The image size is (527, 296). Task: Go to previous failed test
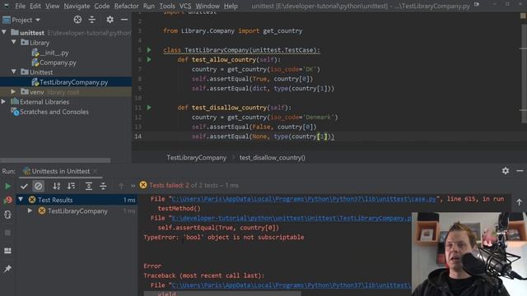point(121,186)
